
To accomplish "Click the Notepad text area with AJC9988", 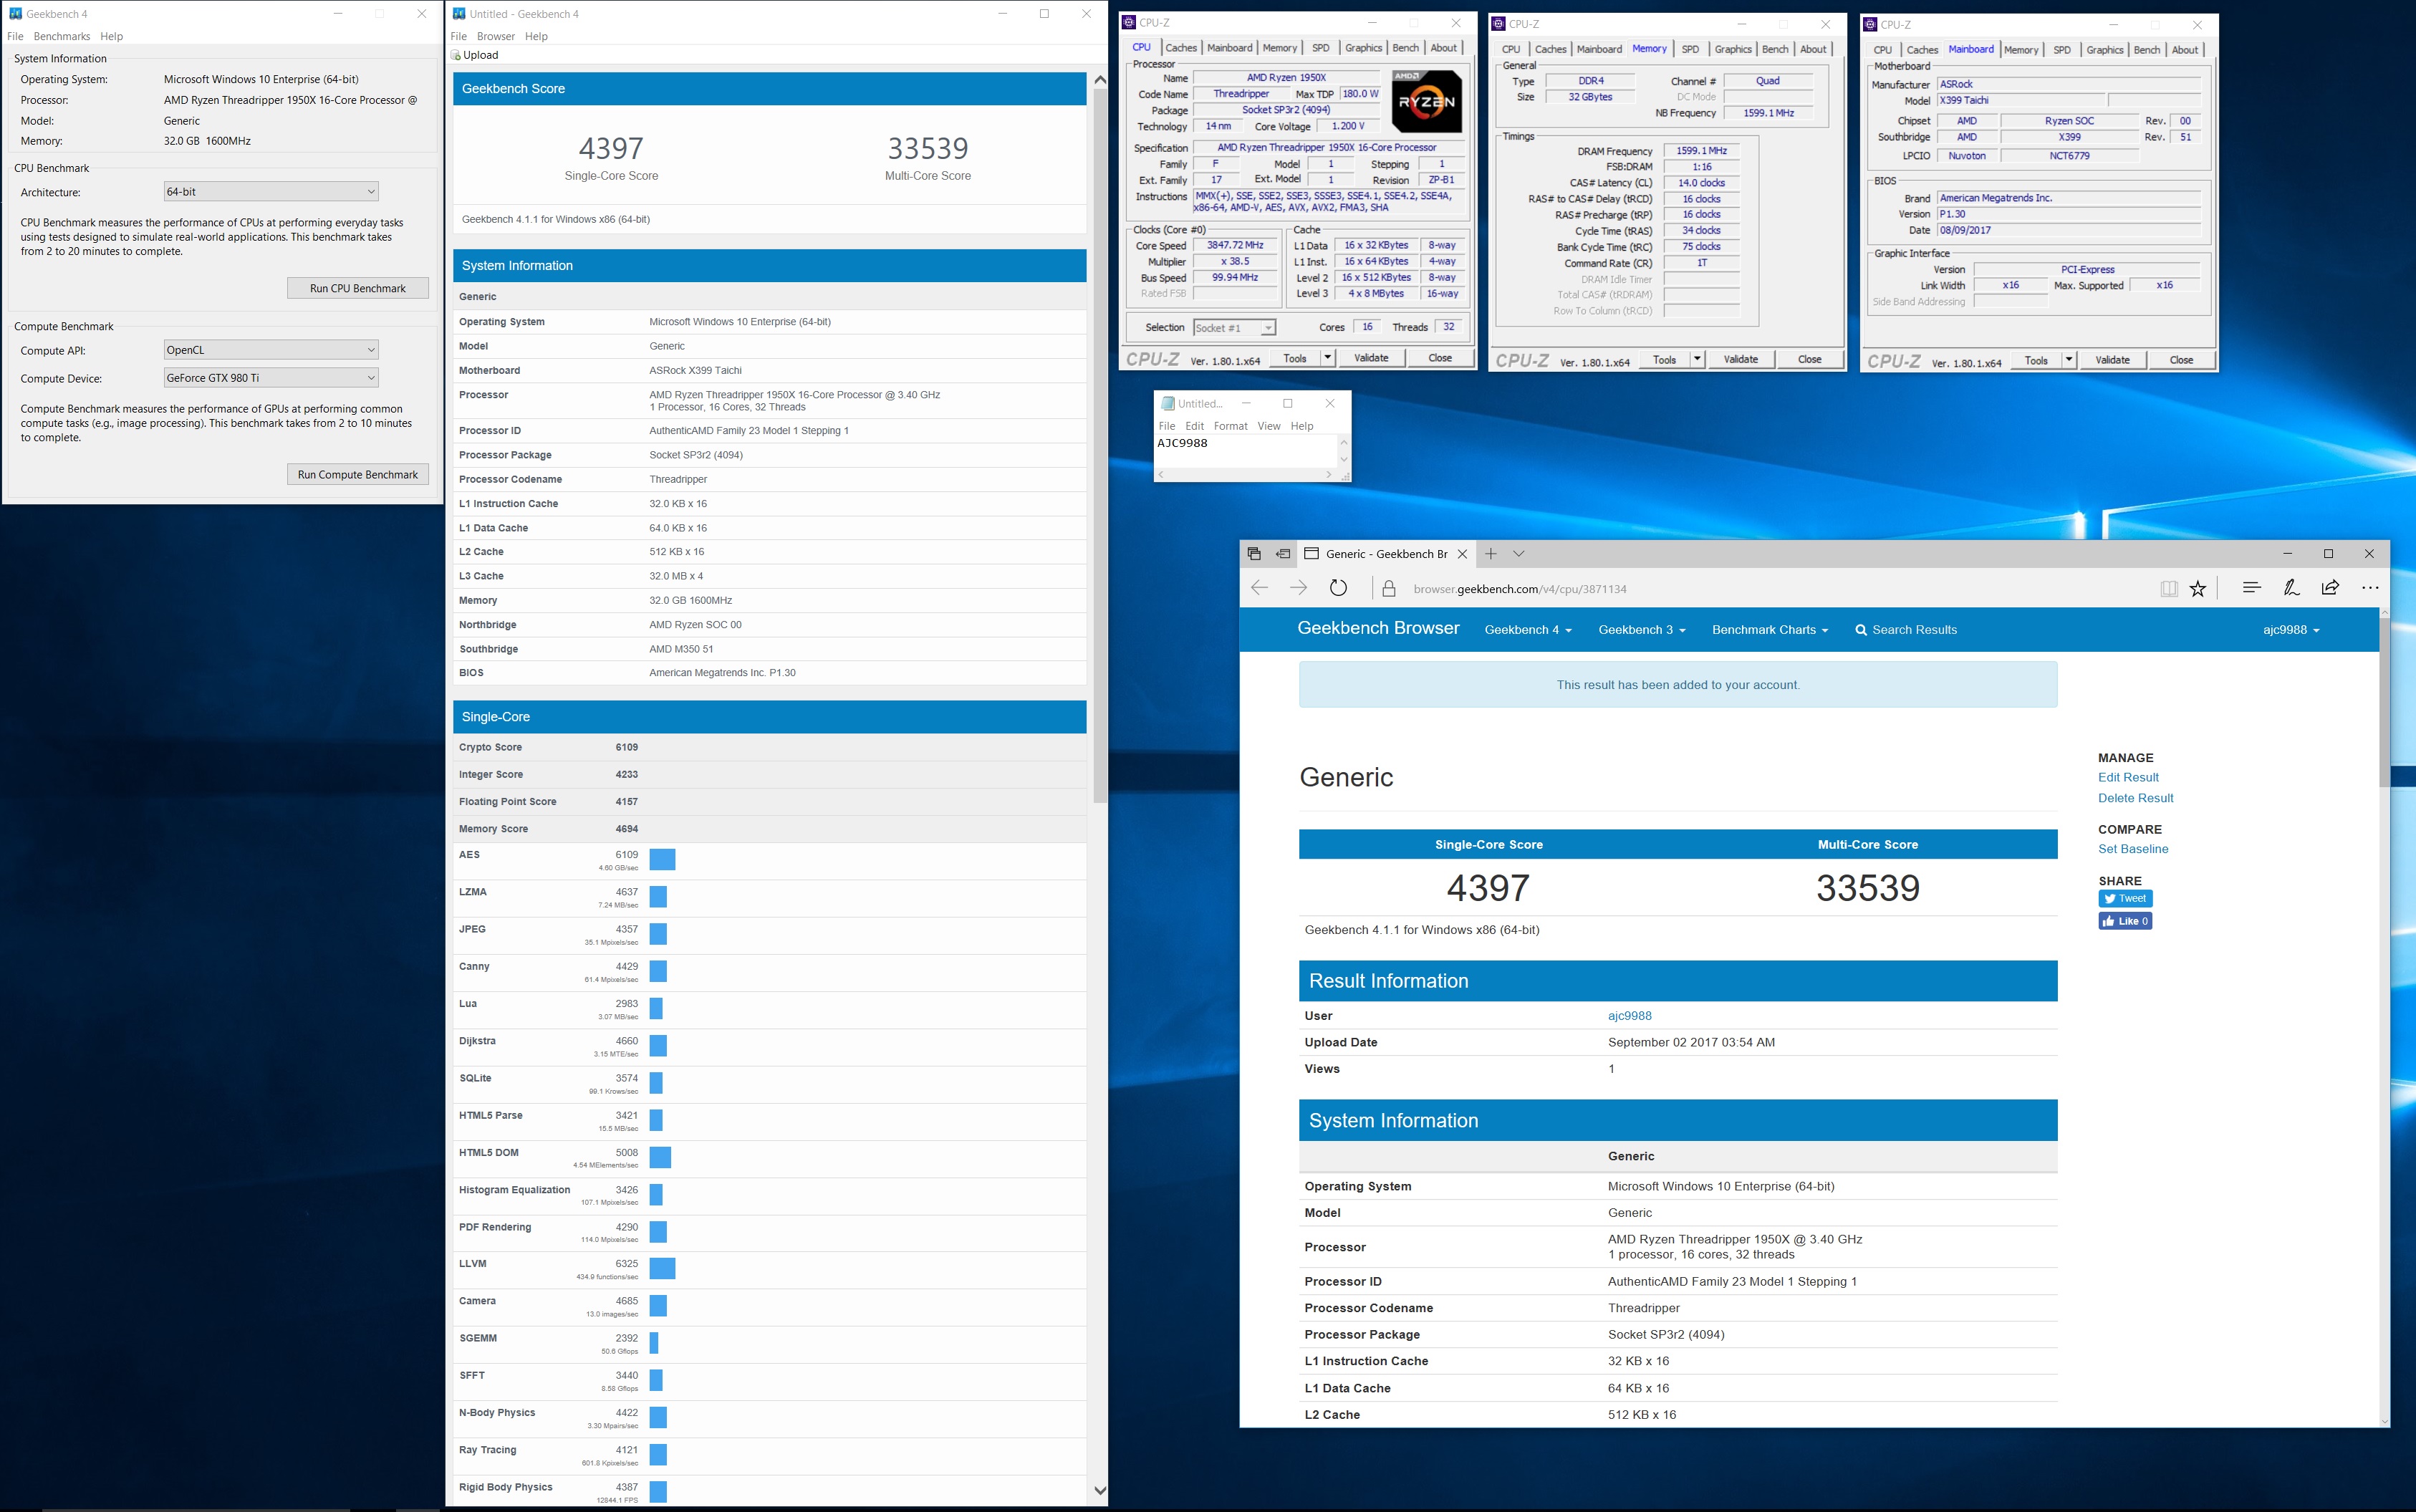I will pyautogui.click(x=1245, y=450).
